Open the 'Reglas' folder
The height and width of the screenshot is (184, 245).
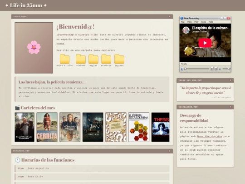pos(93,60)
